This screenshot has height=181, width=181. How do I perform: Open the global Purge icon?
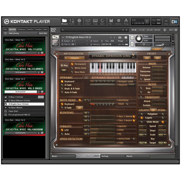click(x=126, y=22)
